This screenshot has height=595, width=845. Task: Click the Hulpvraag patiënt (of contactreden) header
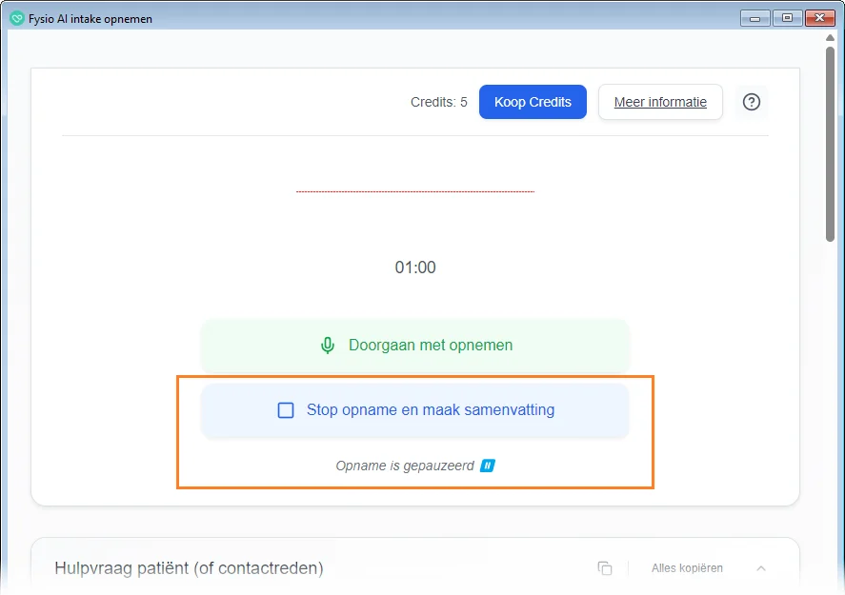(x=189, y=568)
